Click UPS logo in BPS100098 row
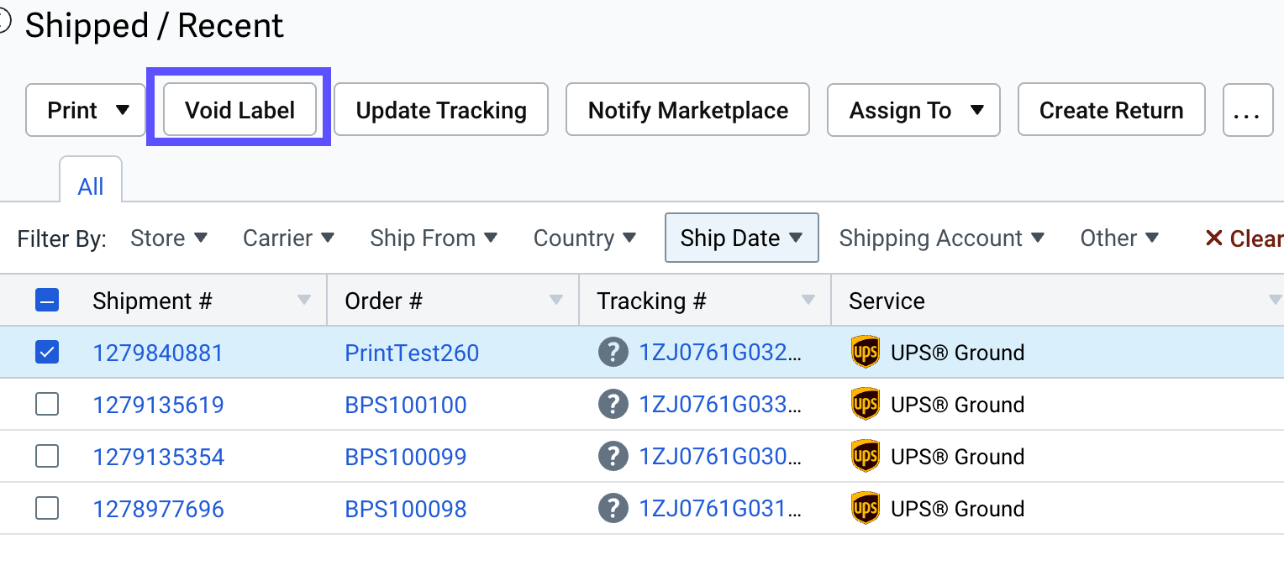Screen dimensions: 1284x581 [x=866, y=509]
